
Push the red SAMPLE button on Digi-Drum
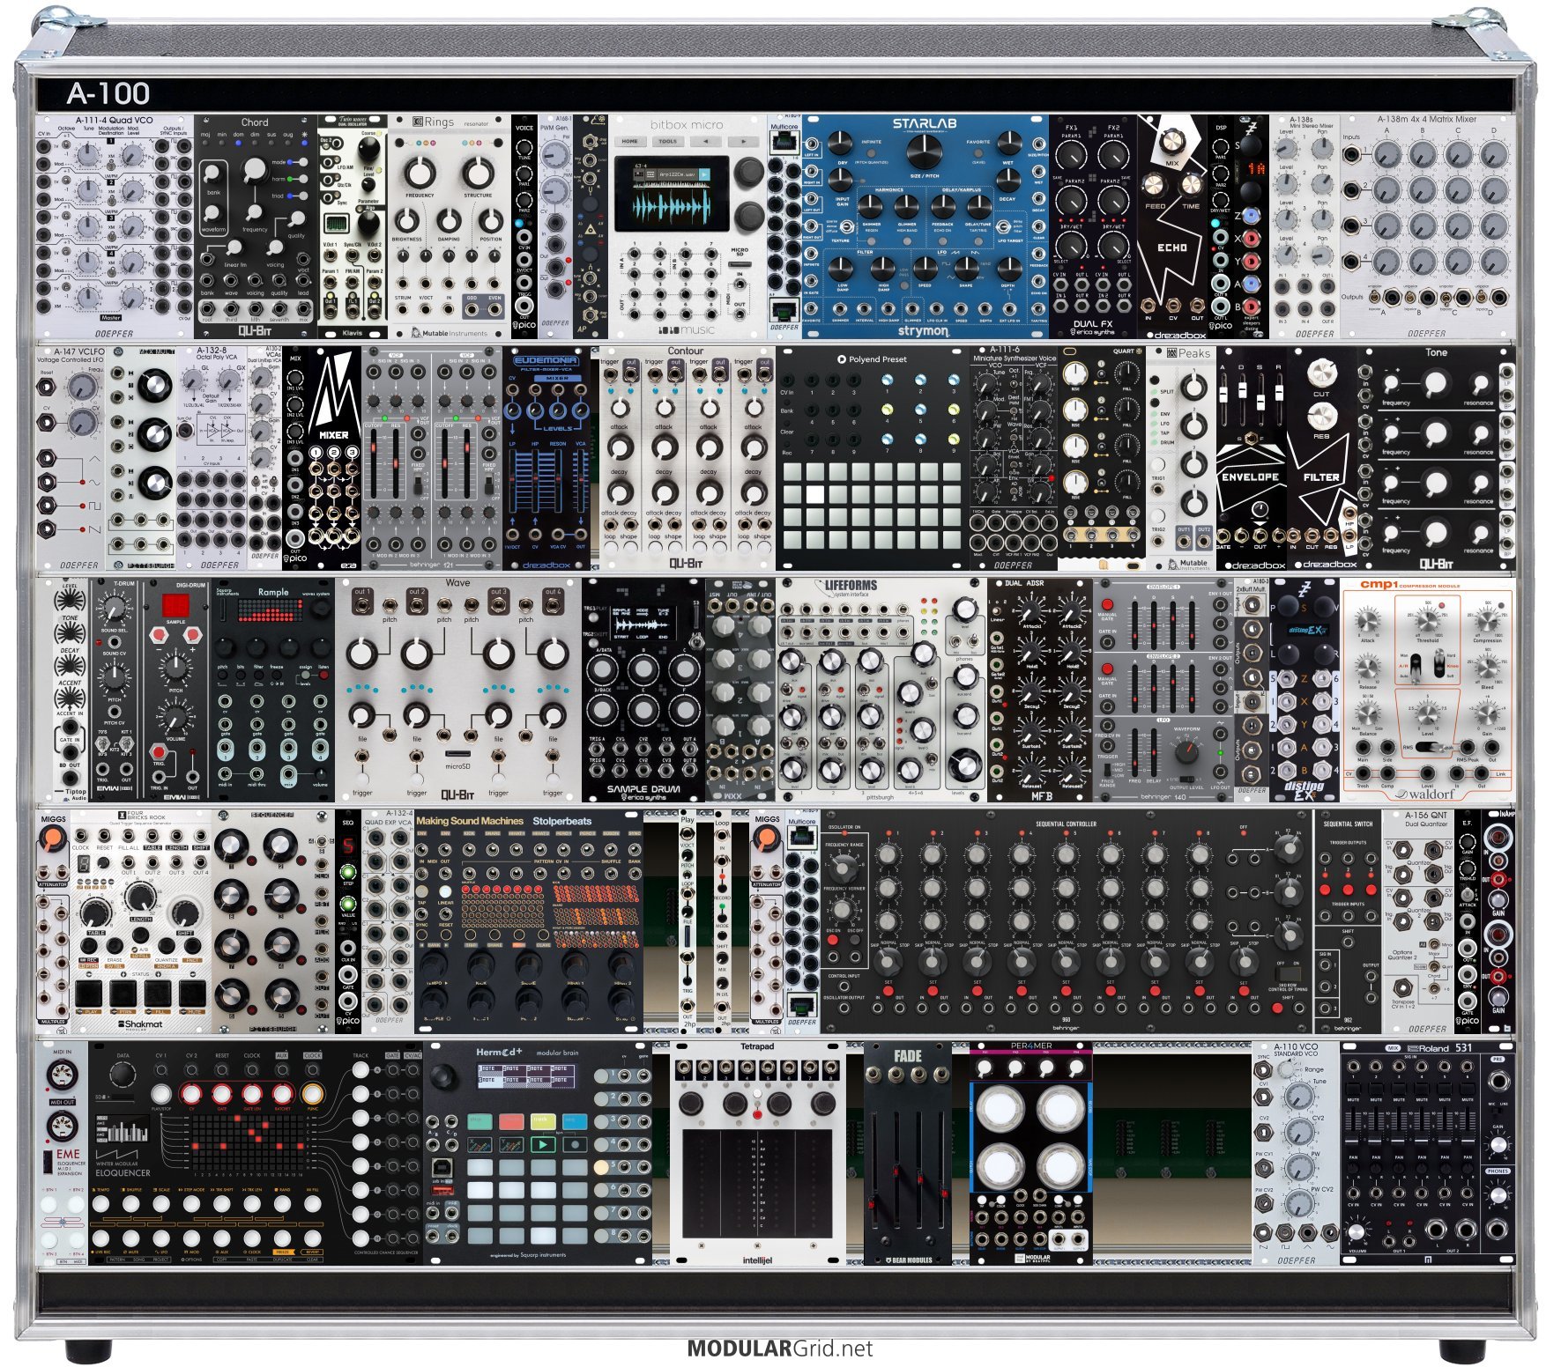(175, 607)
